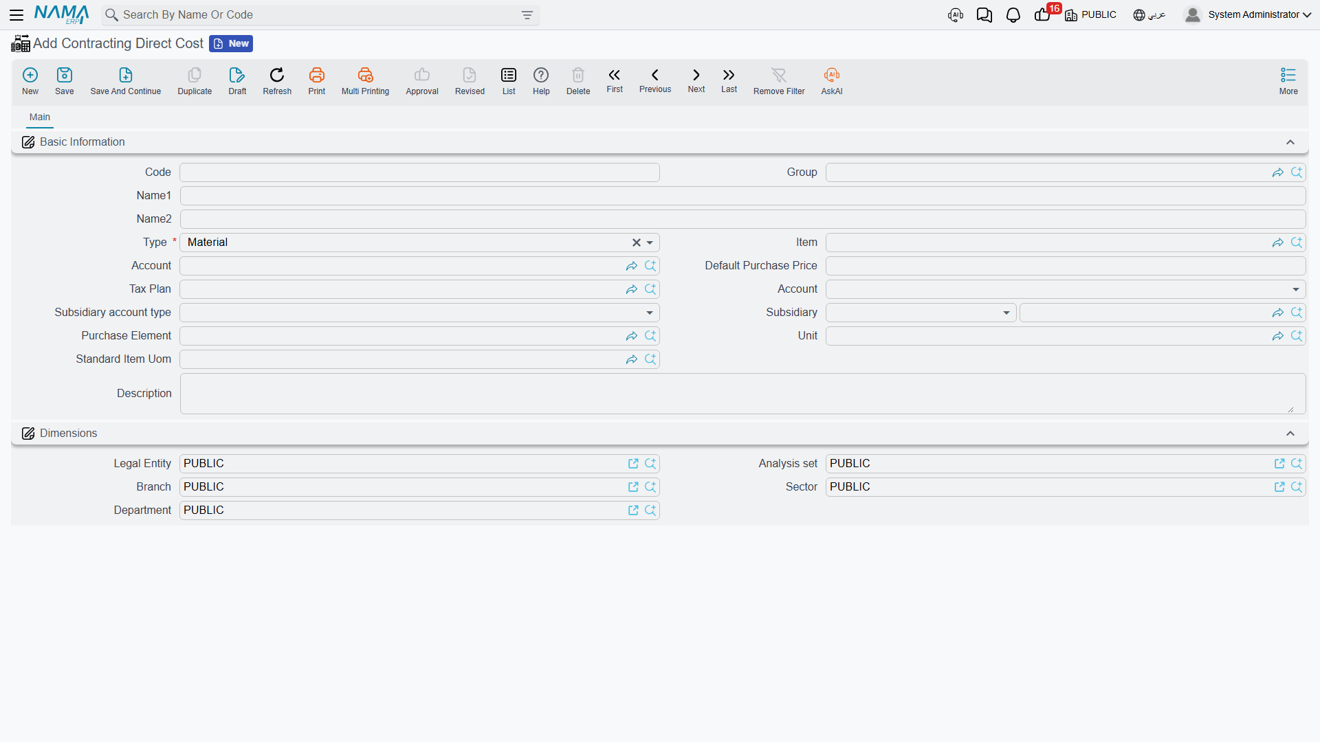Click the NAMA ERP logo

[61, 14]
